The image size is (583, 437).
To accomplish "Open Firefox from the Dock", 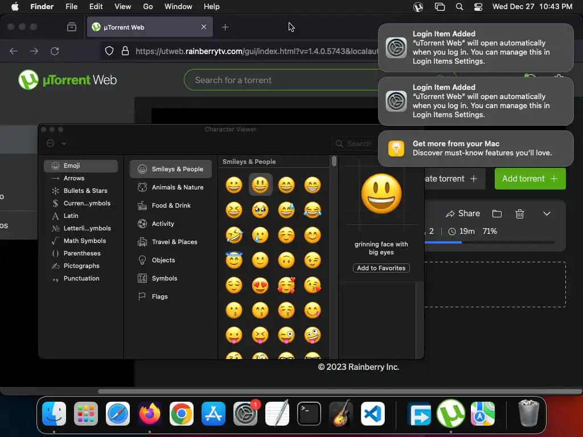I will pos(150,414).
